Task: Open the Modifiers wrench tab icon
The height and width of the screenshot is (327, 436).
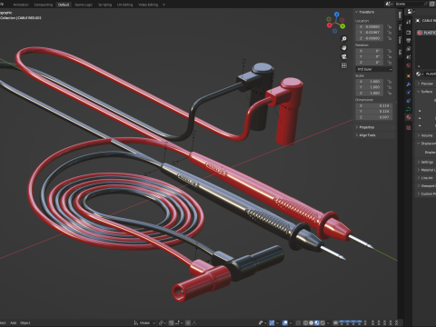Action: [x=409, y=84]
